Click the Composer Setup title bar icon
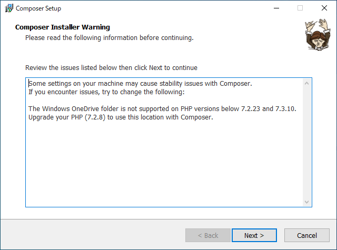This screenshot has height=250, width=337. tap(8, 8)
